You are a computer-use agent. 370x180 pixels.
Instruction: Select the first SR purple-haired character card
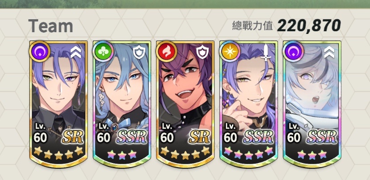click(x=59, y=104)
